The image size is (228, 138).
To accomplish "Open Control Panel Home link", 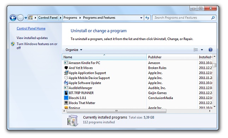I will click(31, 28).
